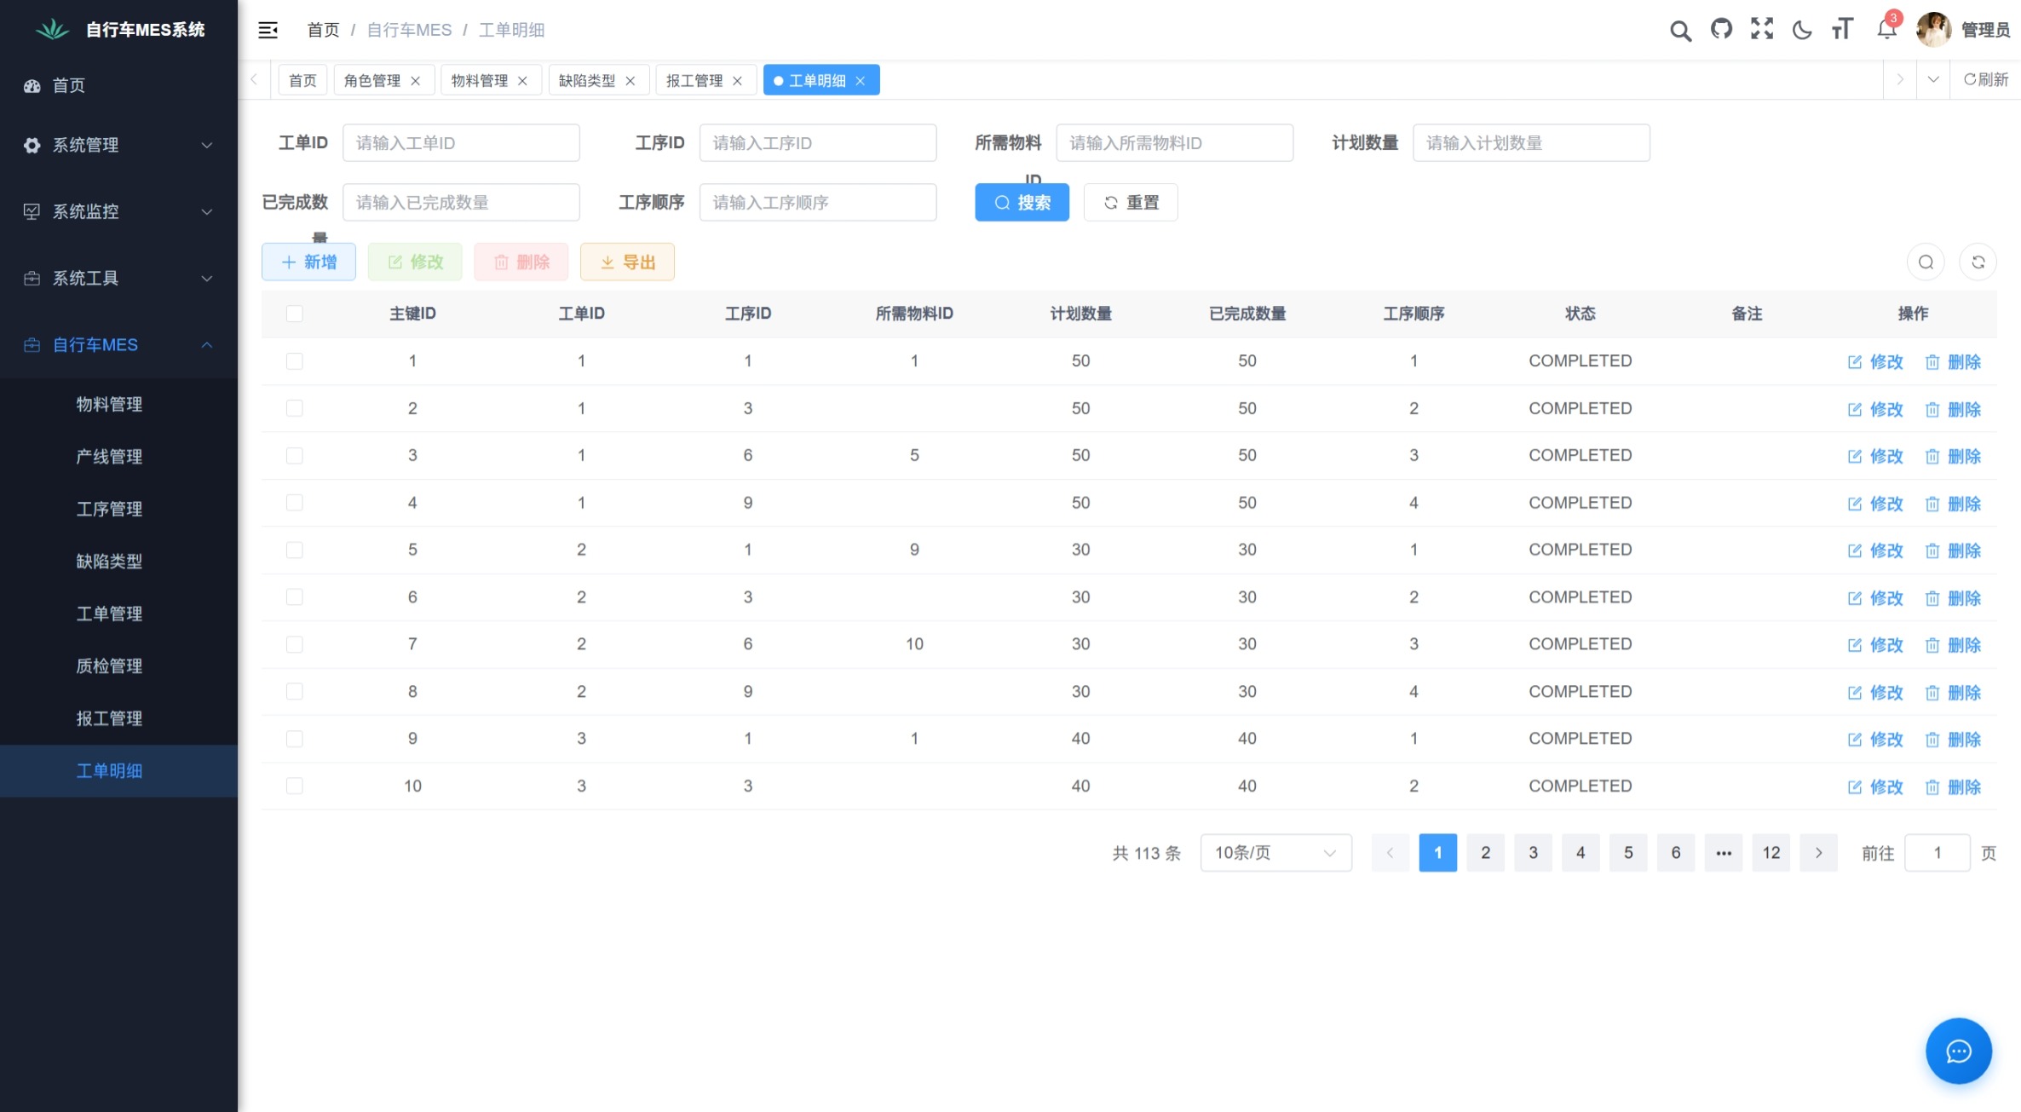Open 工单管理 in the sidebar

[x=109, y=614]
